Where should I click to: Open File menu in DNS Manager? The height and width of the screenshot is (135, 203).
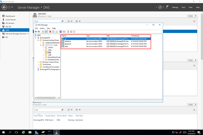click(37, 28)
